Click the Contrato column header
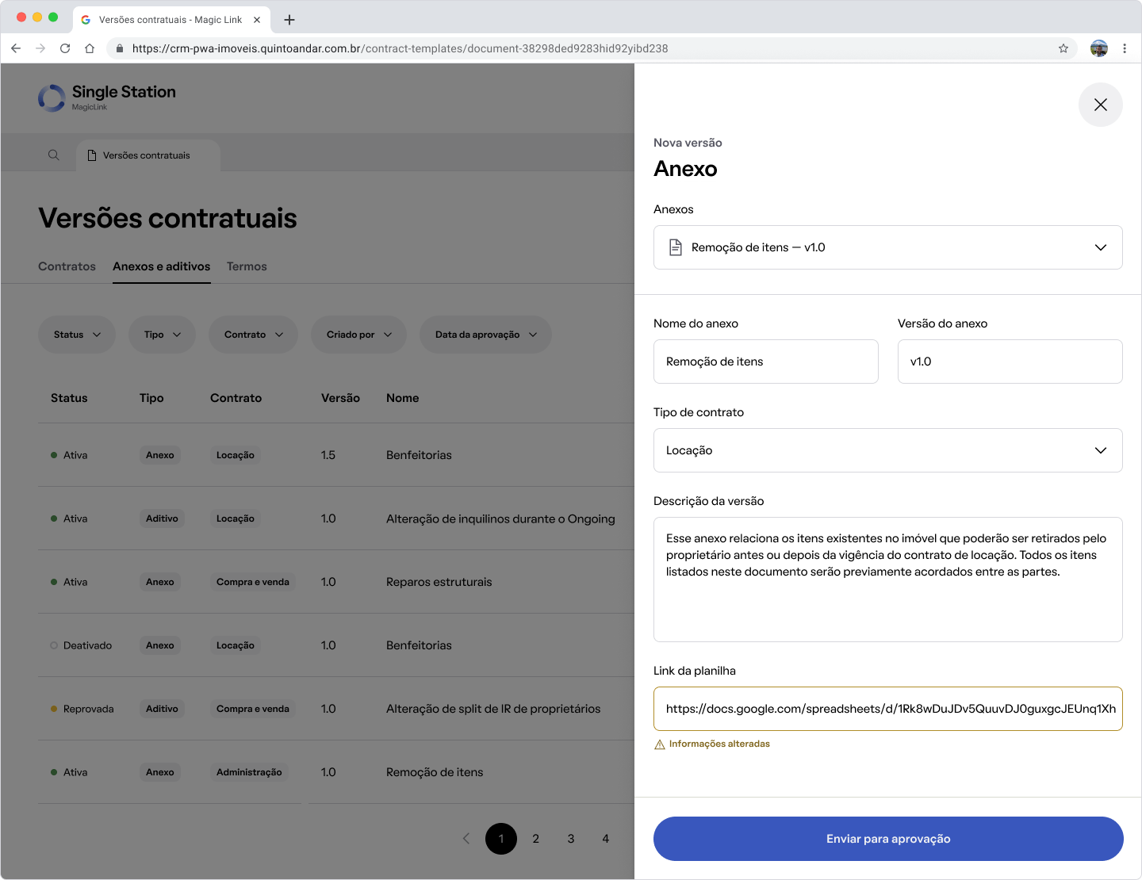 point(236,398)
